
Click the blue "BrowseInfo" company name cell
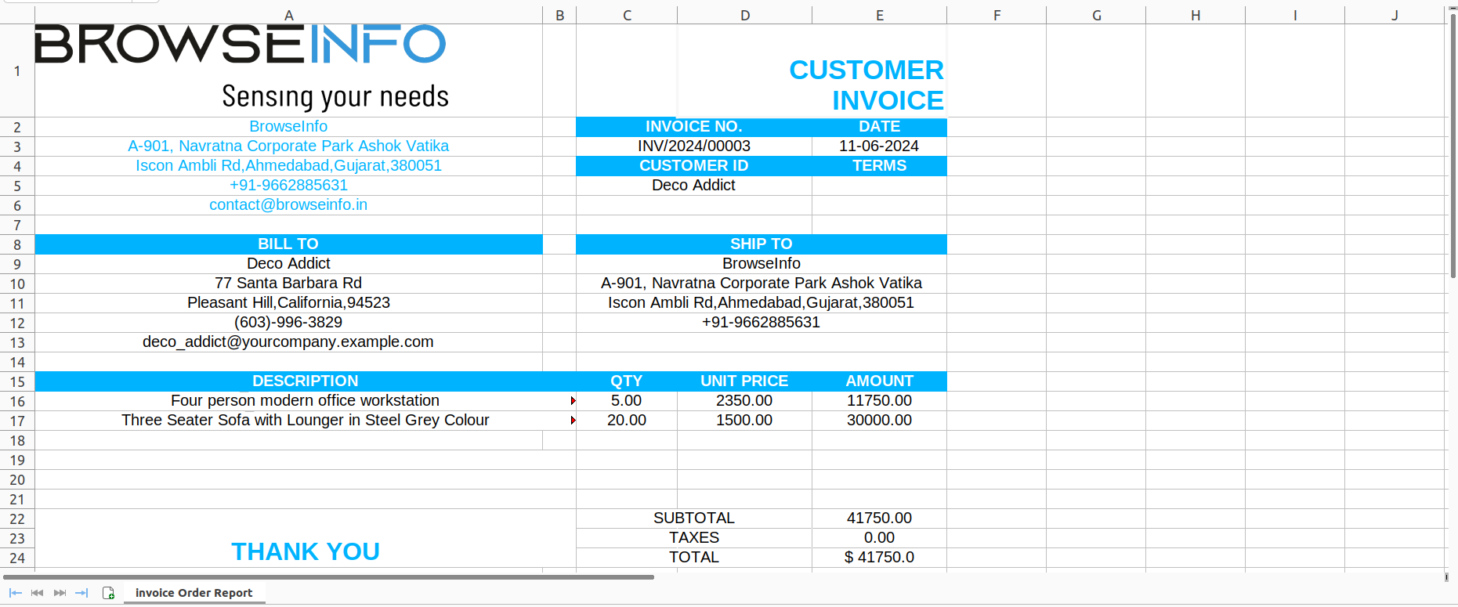(288, 127)
